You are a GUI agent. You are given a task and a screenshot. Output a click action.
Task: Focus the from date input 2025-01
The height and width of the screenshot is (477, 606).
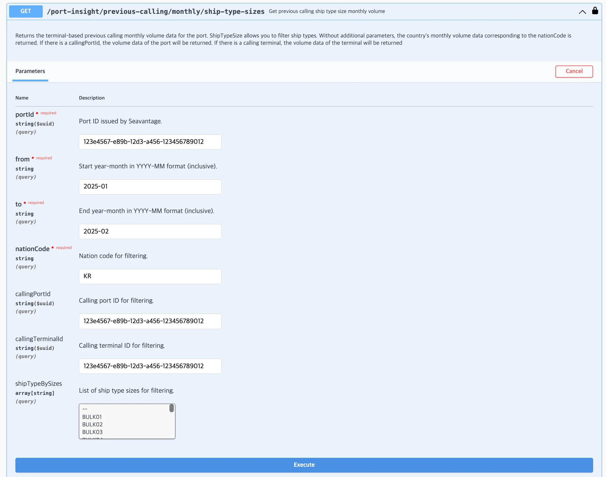150,187
